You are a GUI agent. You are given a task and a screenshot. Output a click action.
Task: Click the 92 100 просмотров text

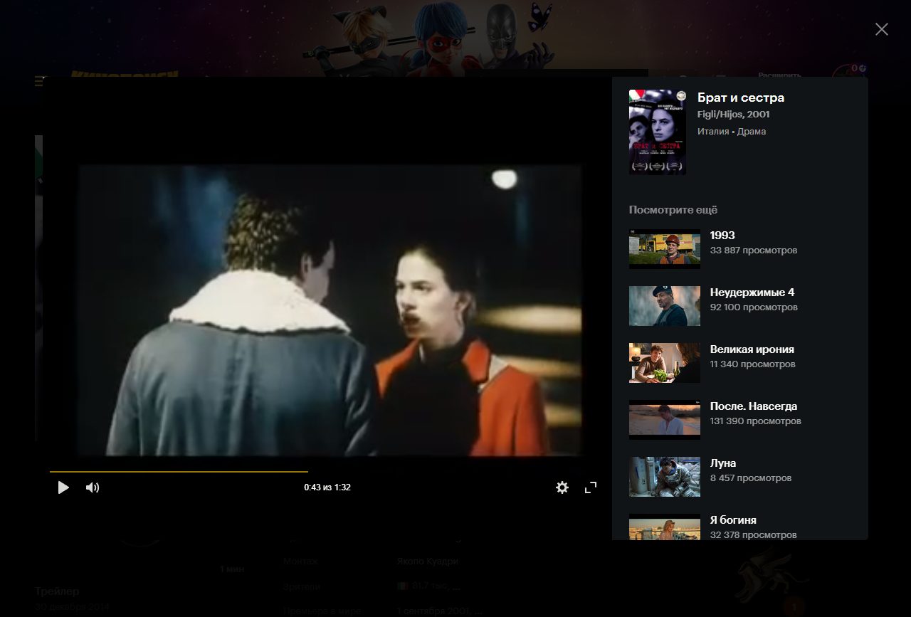754,307
